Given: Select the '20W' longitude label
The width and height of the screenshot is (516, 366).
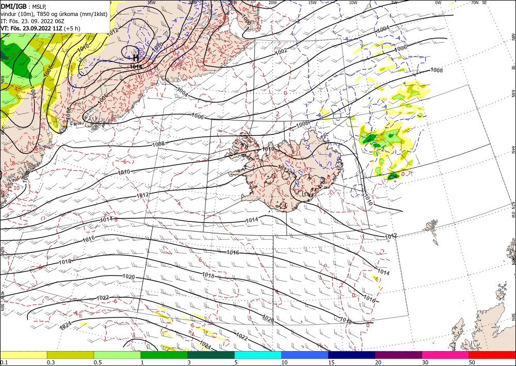Looking at the screenshot, I should coord(272,3).
